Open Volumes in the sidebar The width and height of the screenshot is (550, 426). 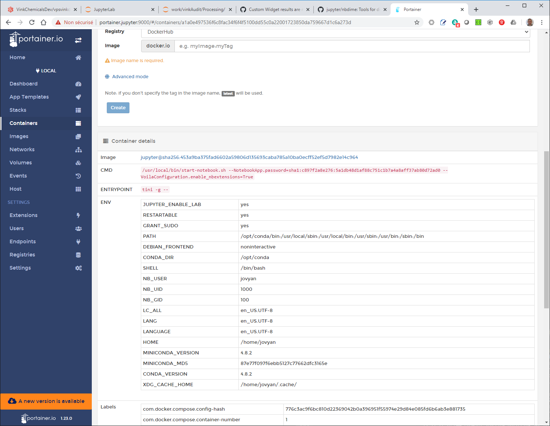pyautogui.click(x=20, y=163)
